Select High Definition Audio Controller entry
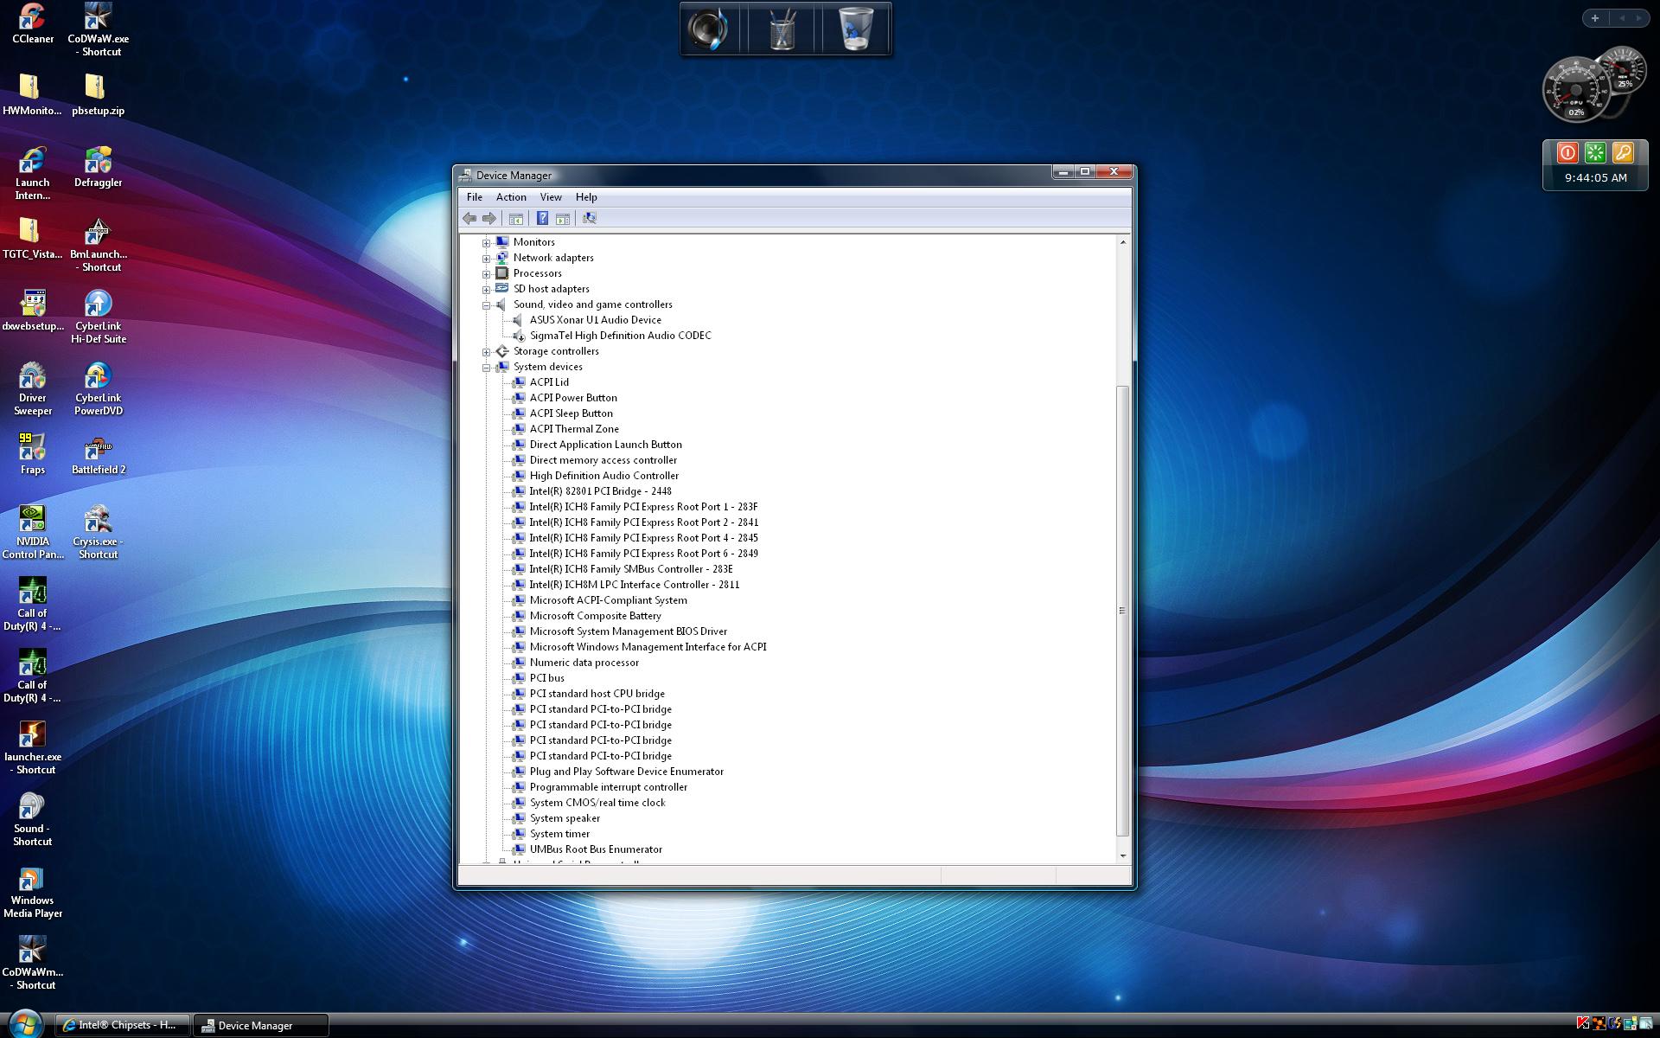 (603, 476)
